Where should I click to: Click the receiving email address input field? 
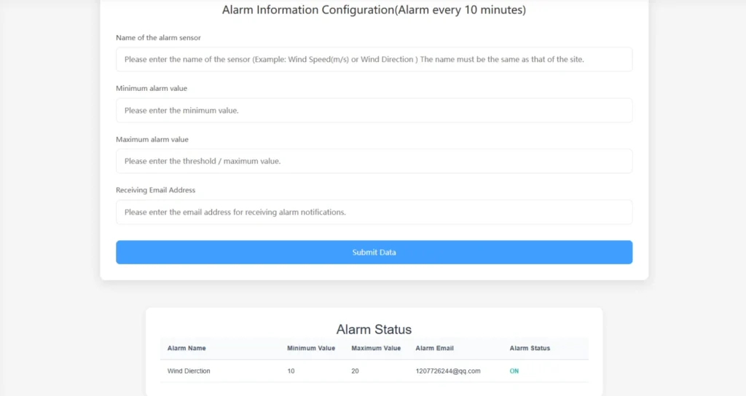click(374, 213)
